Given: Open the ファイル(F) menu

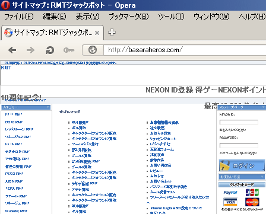Looking at the screenshot, I should click(x=19, y=17).
